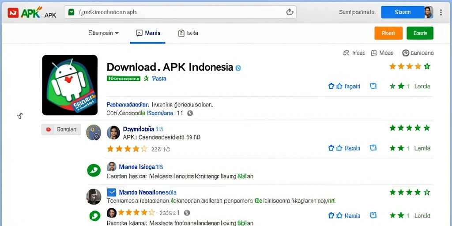Viewport: 452px width, 226px height.
Task: Click the green lock icon in the address bar
Action: 71,12
